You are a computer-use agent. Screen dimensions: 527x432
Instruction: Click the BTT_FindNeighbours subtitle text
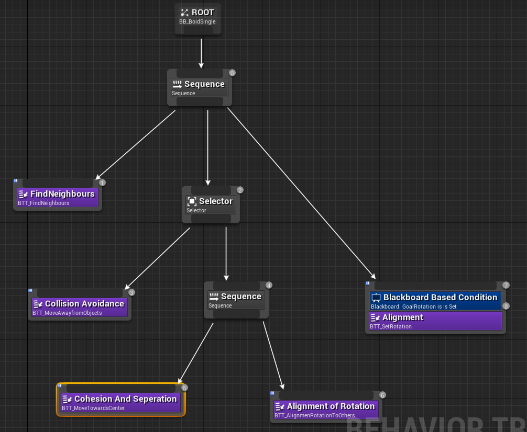point(43,203)
